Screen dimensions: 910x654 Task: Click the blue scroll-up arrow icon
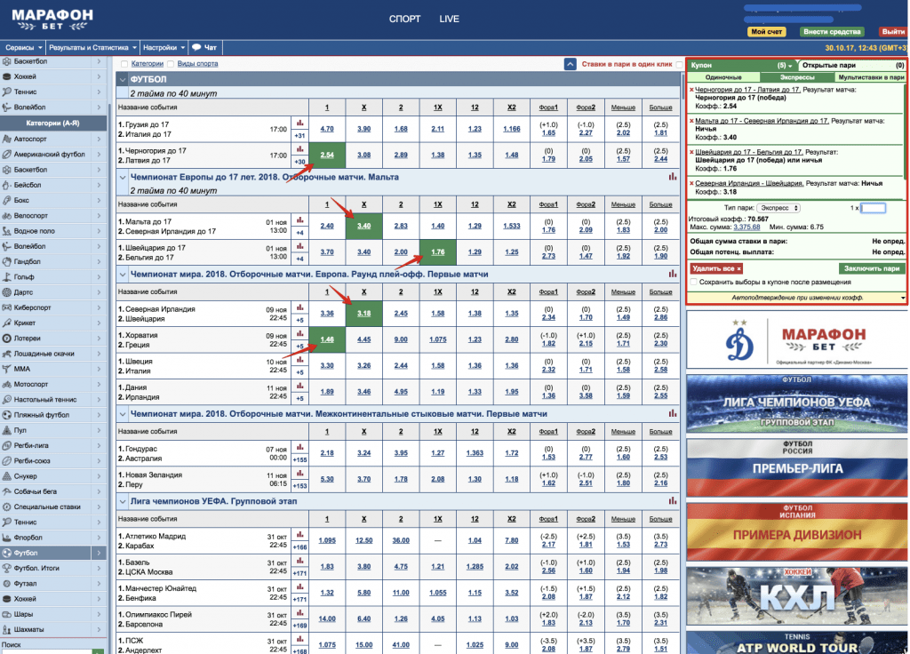[570, 64]
